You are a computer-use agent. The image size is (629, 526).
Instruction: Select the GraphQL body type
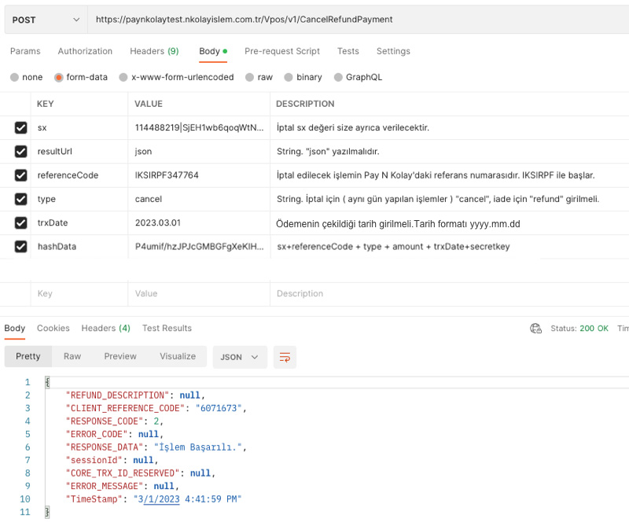pyautogui.click(x=338, y=77)
